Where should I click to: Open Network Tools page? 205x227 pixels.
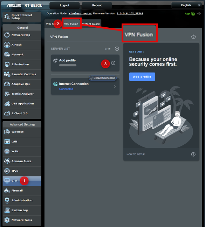click(22, 220)
